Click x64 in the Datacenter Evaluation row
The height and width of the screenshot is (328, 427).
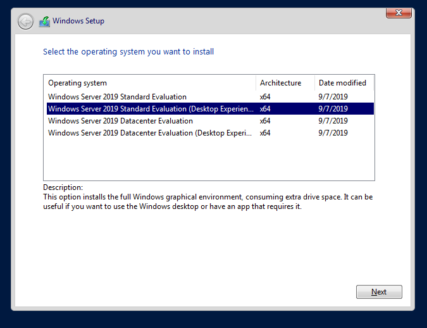[265, 121]
